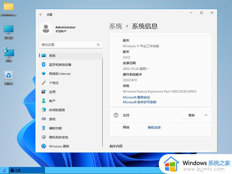The height and width of the screenshot is (174, 232).
Task: Click the Bluetooth icon in sidebar
Action: [43, 64]
